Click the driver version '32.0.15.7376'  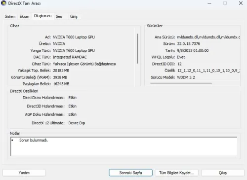click(x=188, y=44)
